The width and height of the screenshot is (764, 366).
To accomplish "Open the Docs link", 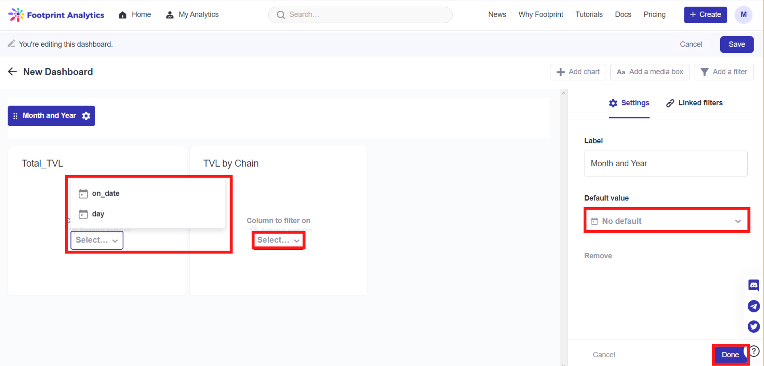I will pos(623,15).
